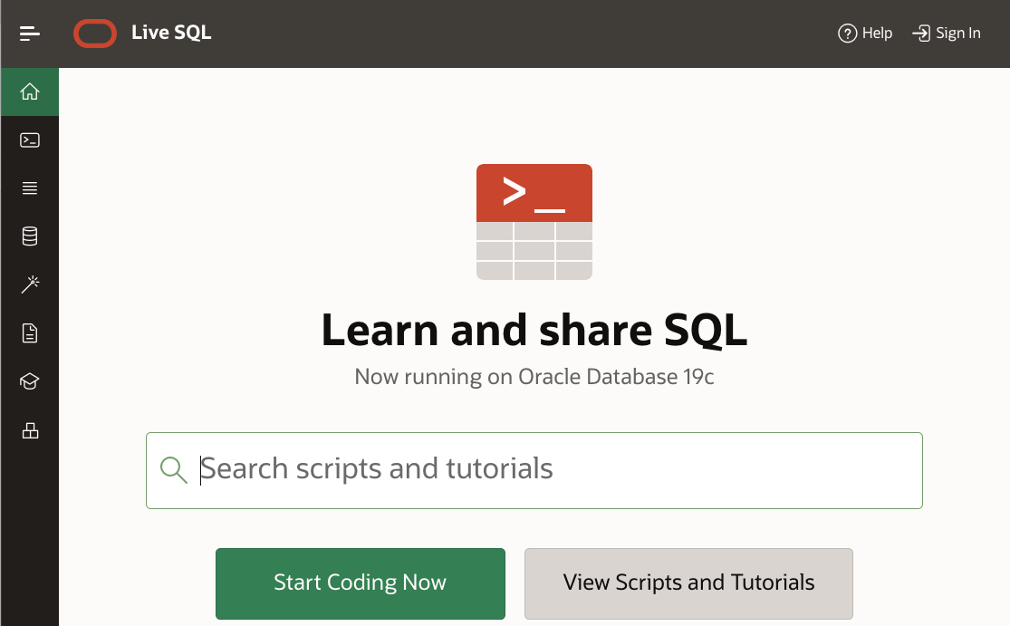Screen dimensions: 1010x626
Task: Select the Tutorials graduation cap icon
Action: [29, 381]
